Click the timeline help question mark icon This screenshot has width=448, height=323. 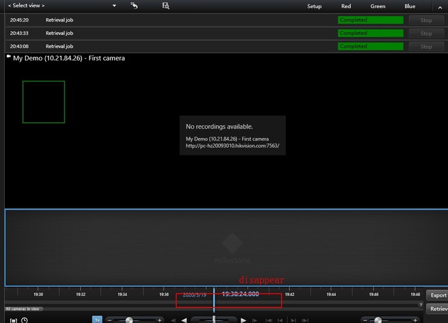[420, 305]
